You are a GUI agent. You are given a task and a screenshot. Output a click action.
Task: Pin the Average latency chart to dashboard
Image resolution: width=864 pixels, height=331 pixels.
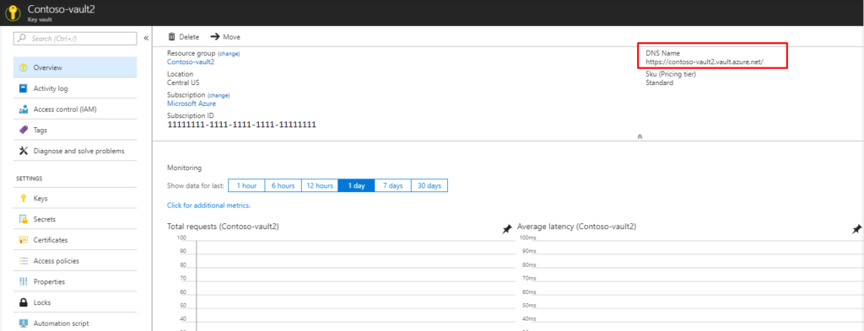[x=856, y=229]
